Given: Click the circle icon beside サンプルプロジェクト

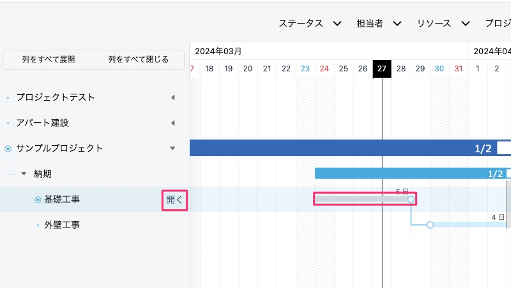Looking at the screenshot, I should point(8,148).
